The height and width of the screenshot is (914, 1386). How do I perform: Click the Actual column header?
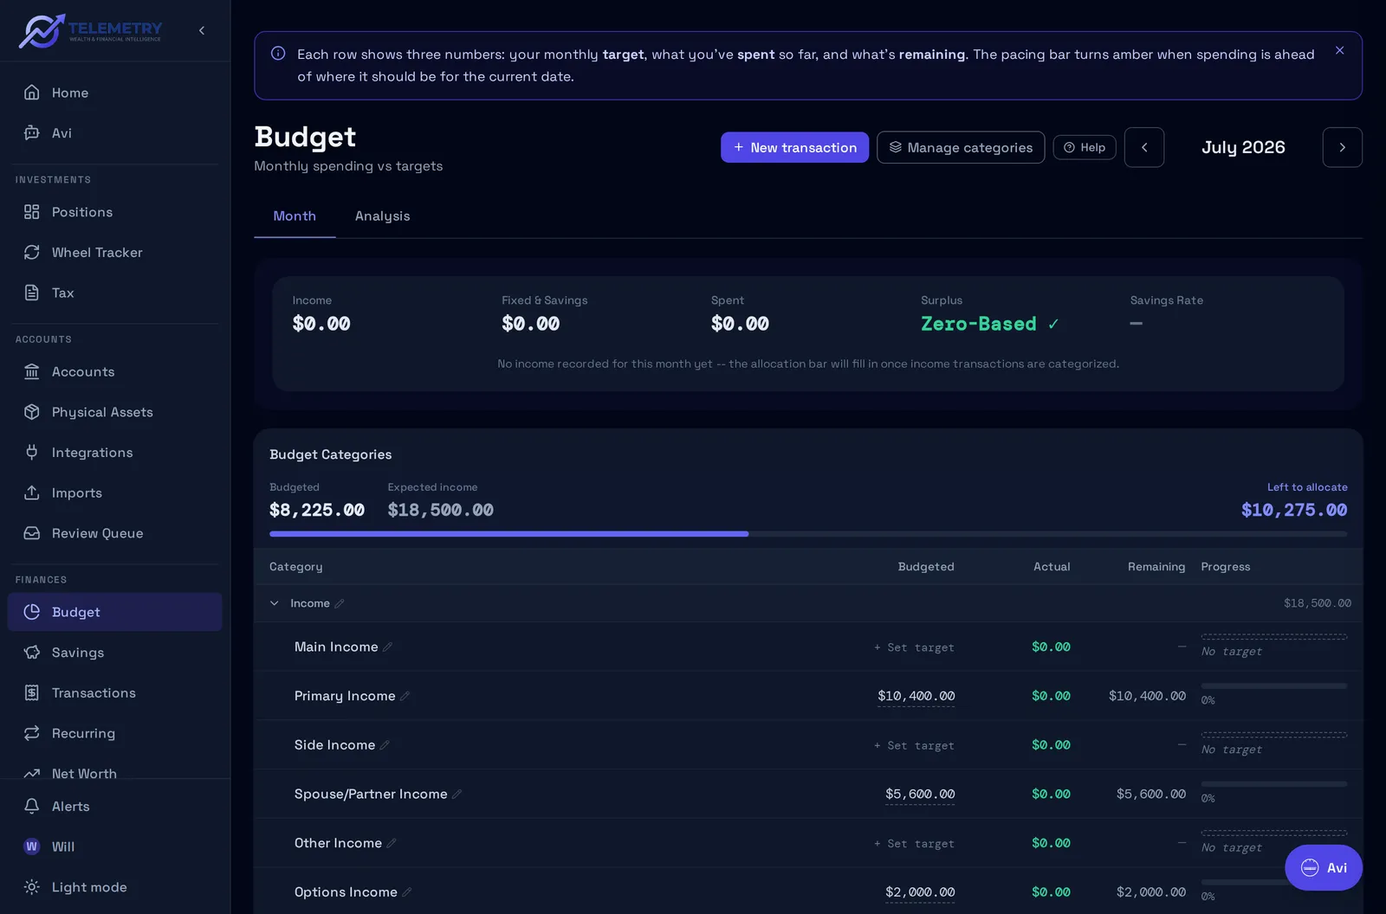(x=1052, y=567)
